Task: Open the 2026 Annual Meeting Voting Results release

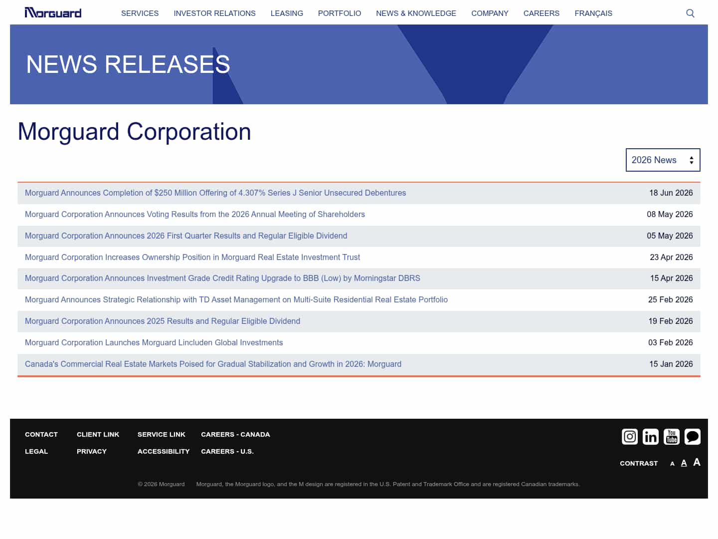Action: pos(195,214)
